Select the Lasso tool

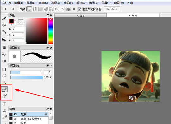coord(4,76)
